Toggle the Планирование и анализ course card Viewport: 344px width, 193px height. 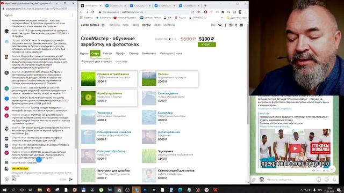(x=109, y=136)
